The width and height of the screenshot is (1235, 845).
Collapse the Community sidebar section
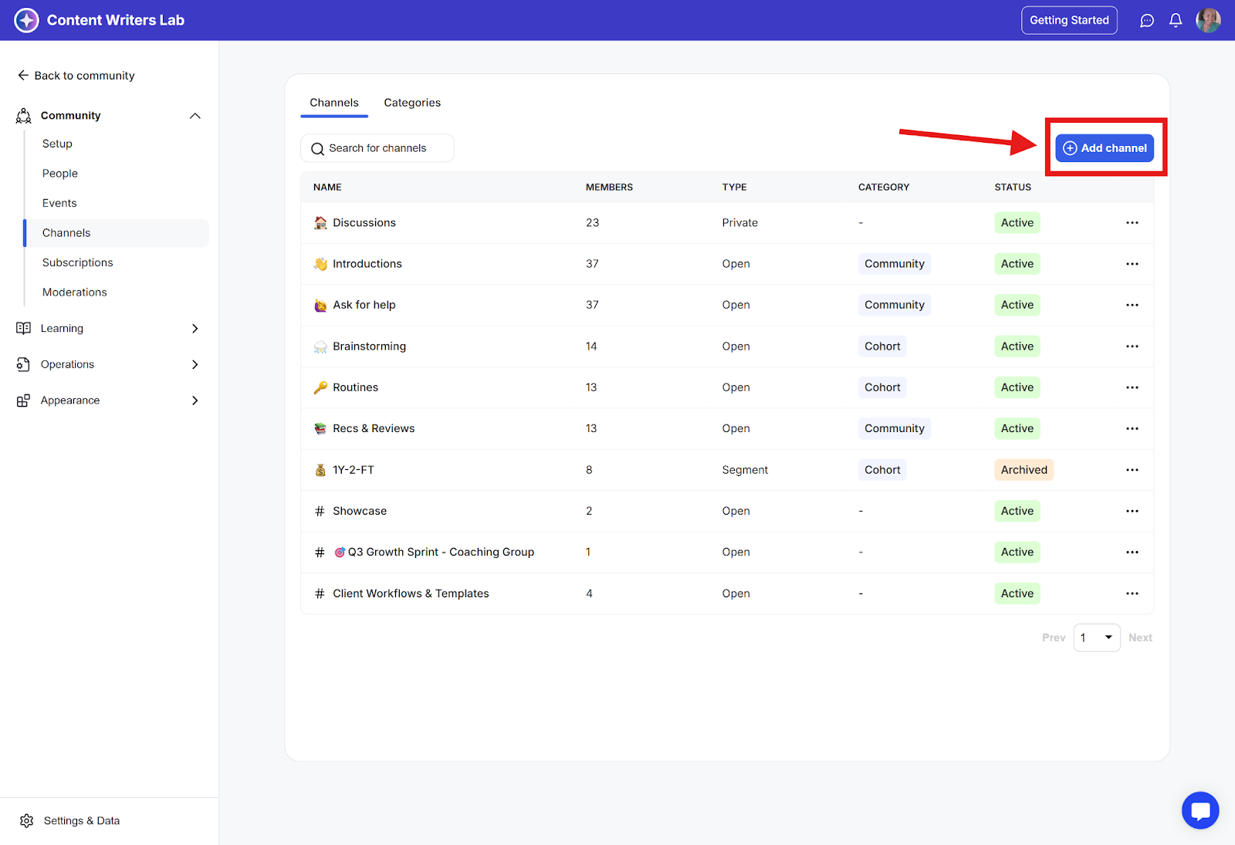(195, 116)
